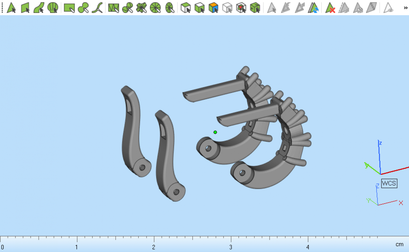
Task: Click the triangulated rectangle marking tool
Action: 113,7
